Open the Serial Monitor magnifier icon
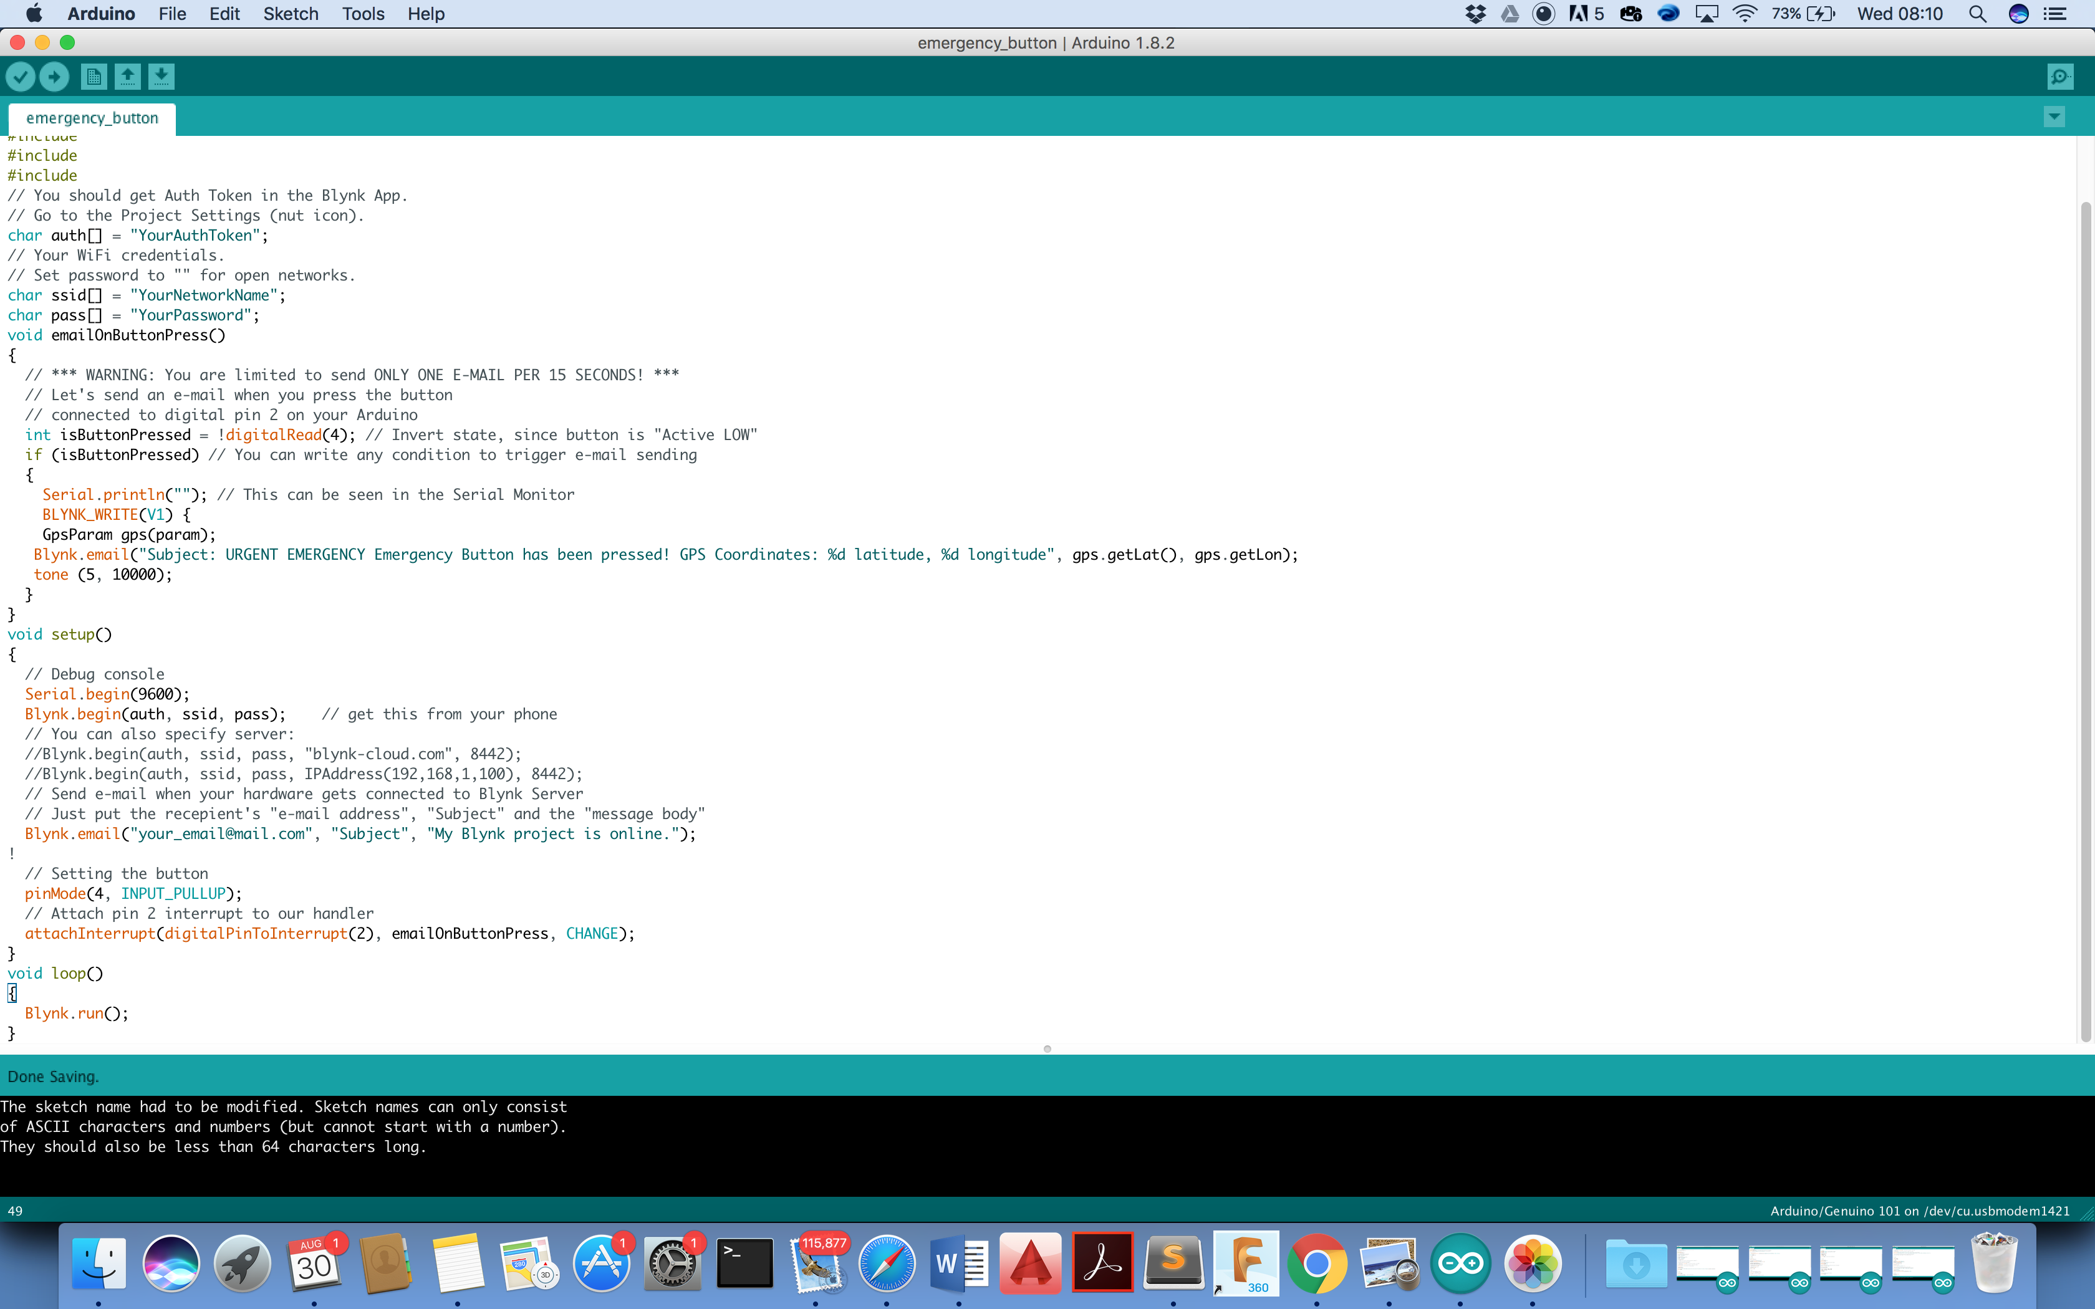The width and height of the screenshot is (2095, 1309). (x=2060, y=77)
